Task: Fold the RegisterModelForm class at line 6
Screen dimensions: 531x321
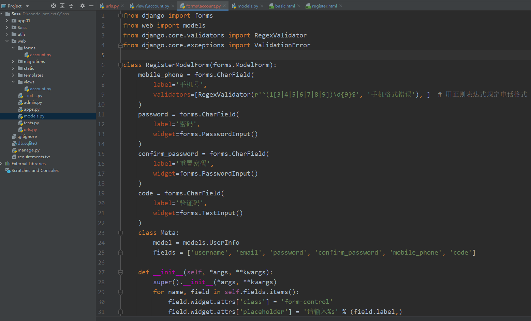Action: click(x=120, y=65)
